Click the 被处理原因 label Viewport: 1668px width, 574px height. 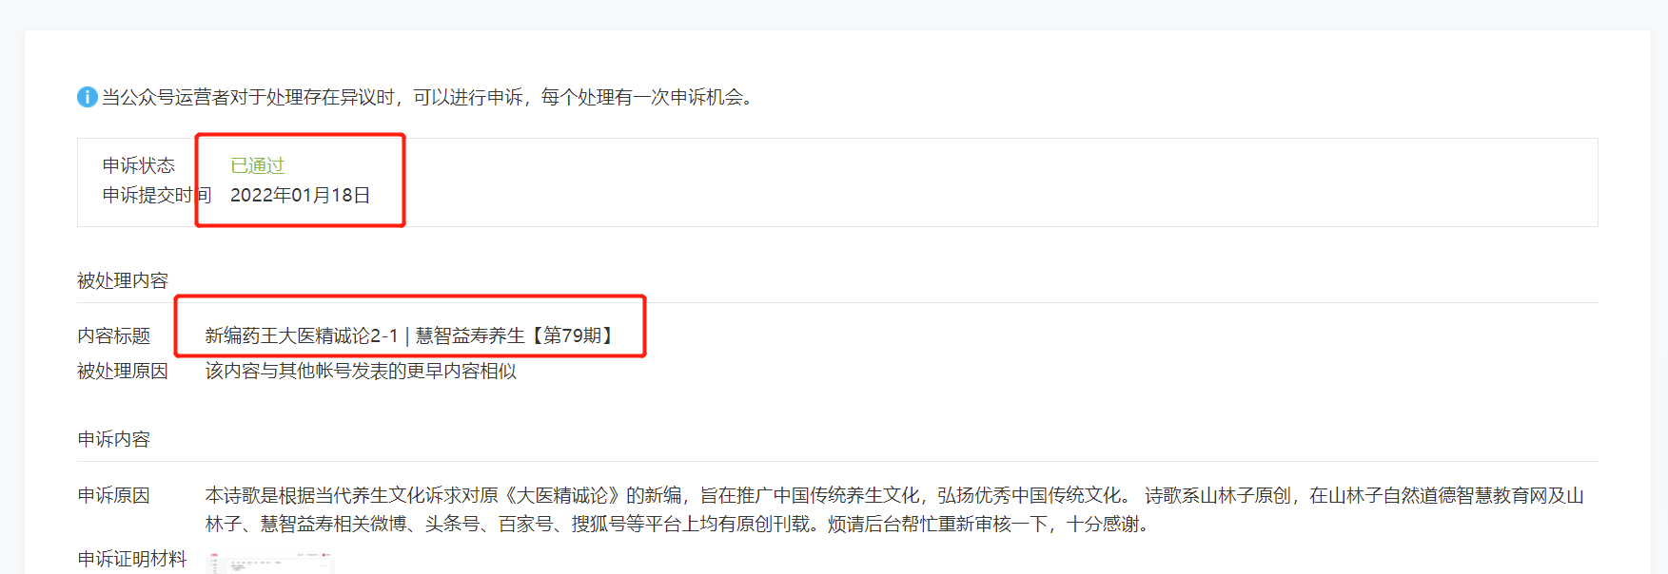coord(123,371)
